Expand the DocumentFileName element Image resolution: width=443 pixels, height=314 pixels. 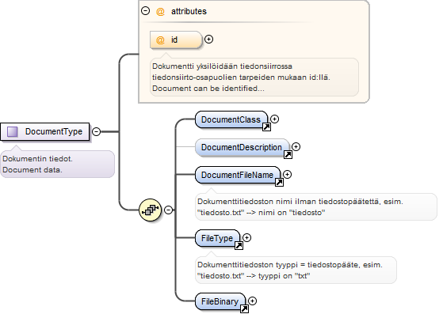point(287,175)
